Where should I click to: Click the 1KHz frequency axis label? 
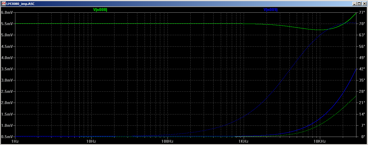coord(244,142)
